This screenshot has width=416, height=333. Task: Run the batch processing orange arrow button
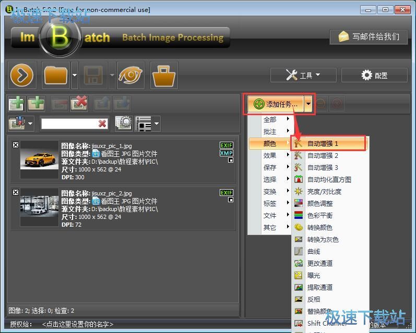22,75
